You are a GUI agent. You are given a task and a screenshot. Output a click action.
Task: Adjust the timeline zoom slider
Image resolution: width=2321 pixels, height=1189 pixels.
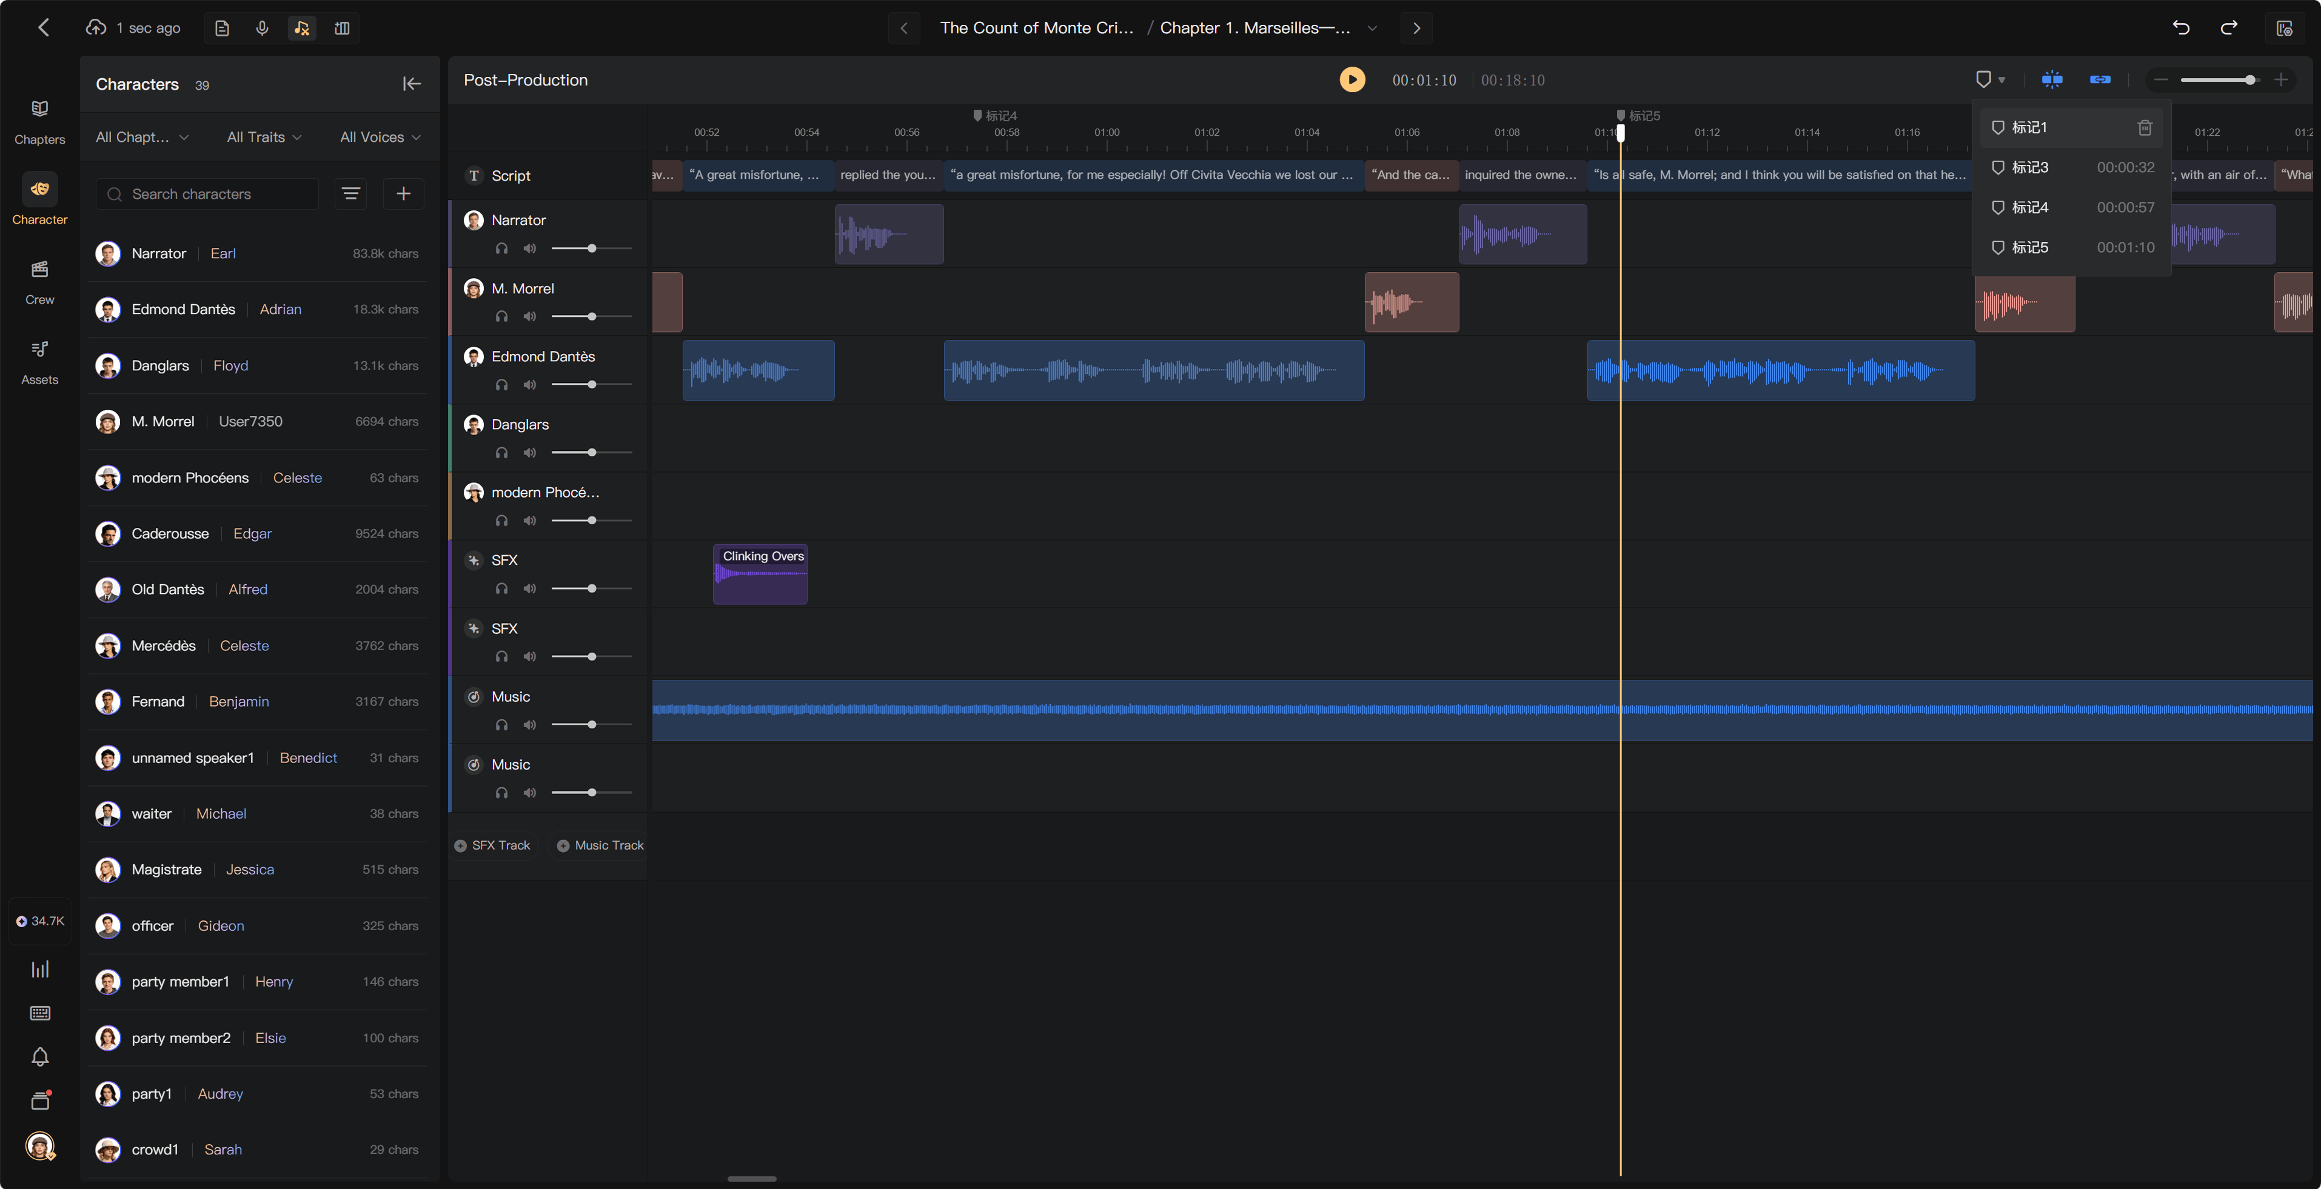[x=2221, y=80]
